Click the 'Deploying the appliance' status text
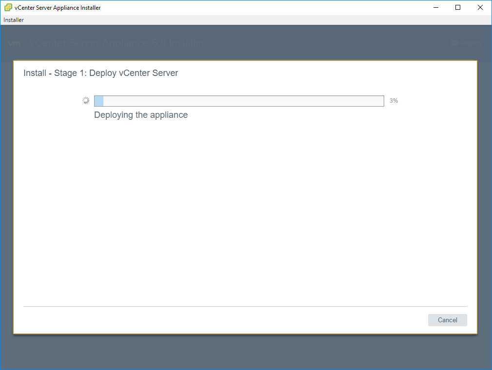Screen dimensions: 492x370 (x=140, y=115)
